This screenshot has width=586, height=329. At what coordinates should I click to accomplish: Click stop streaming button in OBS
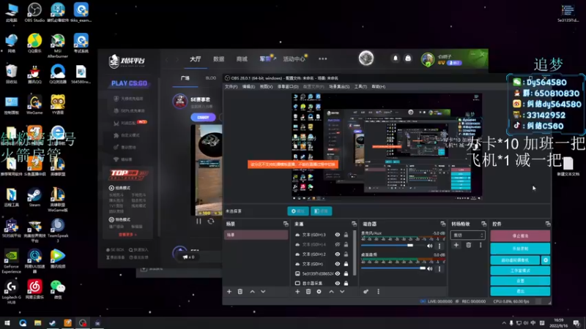(x=520, y=235)
